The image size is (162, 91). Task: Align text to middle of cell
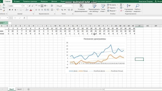[x=39, y=6]
